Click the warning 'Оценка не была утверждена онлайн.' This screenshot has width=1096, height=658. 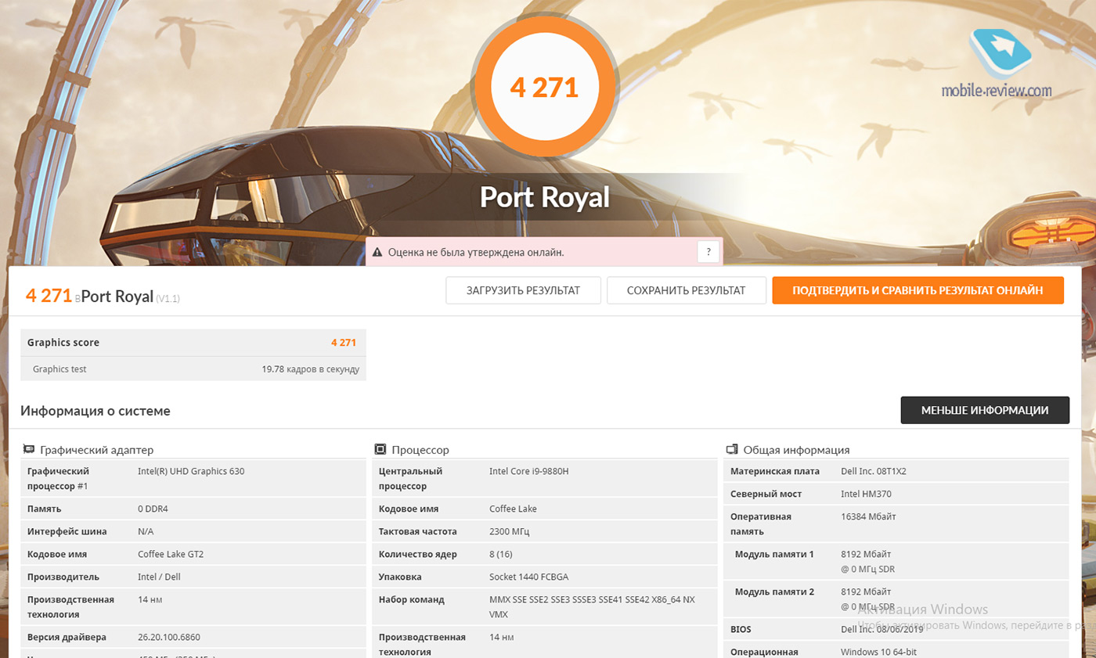[476, 253]
